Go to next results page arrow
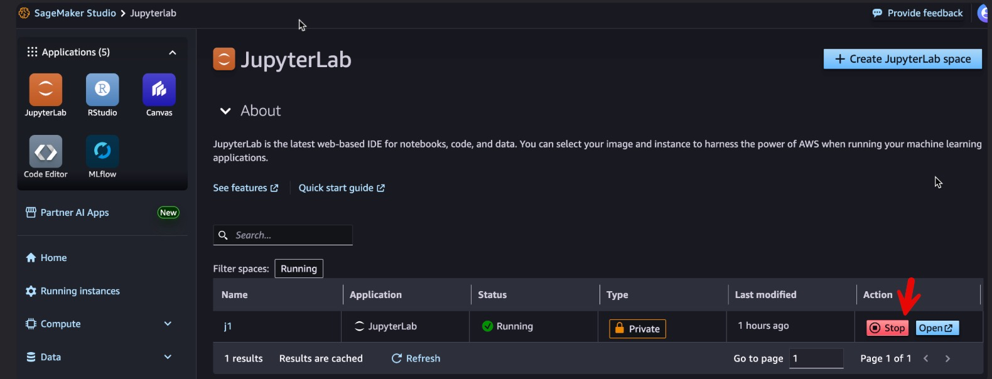The width and height of the screenshot is (992, 379). (947, 358)
